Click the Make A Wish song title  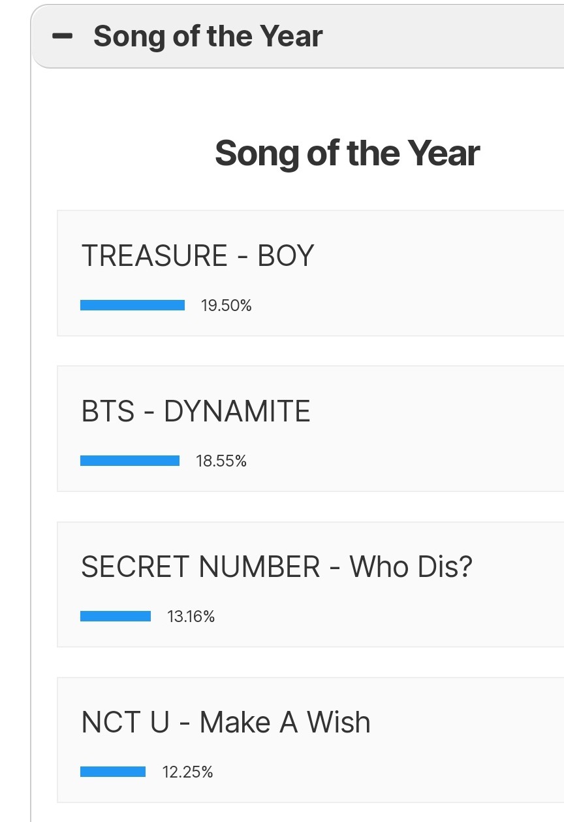285,723
